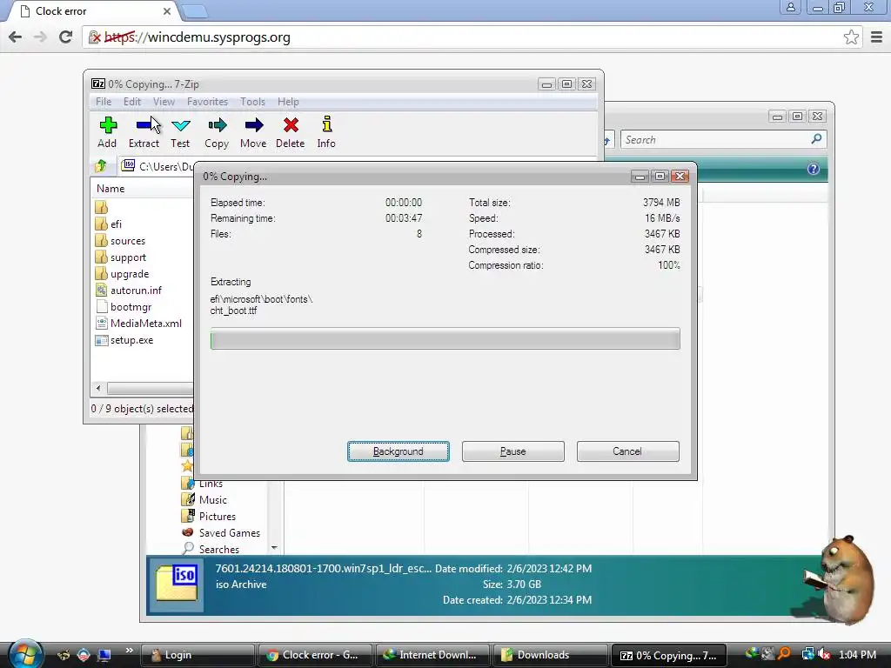891x668 pixels.
Task: Switch to Clock error Chrome taskbar button
Action: click(314, 655)
